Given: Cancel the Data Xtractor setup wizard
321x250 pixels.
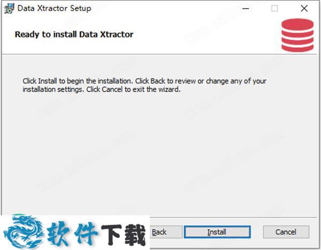Looking at the screenshot, I should click(x=286, y=232).
